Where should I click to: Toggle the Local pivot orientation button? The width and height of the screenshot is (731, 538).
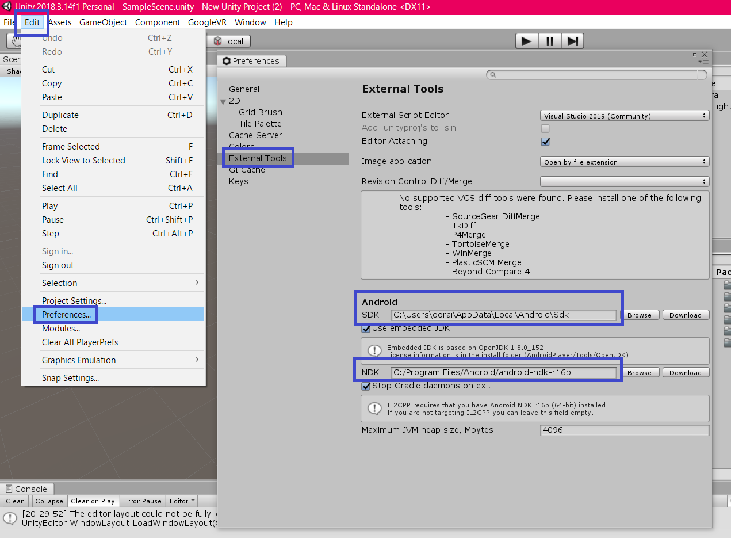228,41
